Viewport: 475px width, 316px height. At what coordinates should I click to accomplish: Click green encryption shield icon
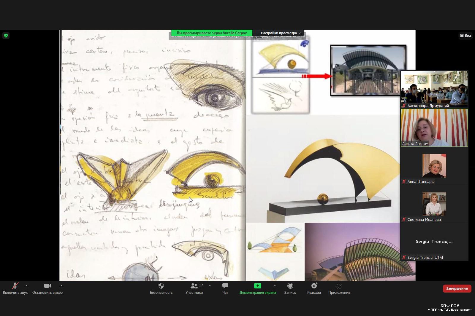6,36
